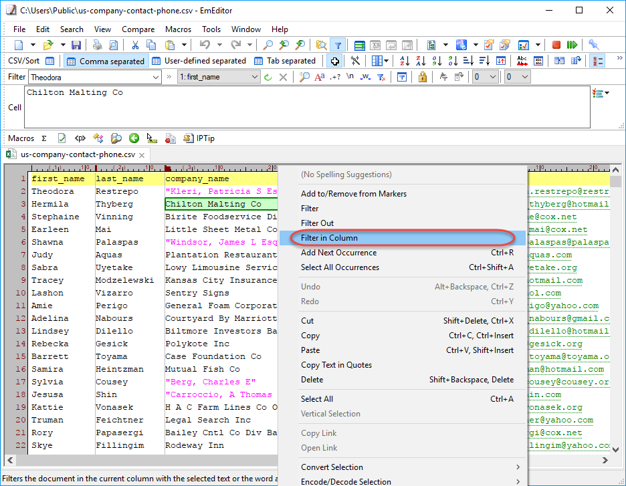
Task: Click Sort Z to A icon
Action: pyautogui.click(x=421, y=61)
